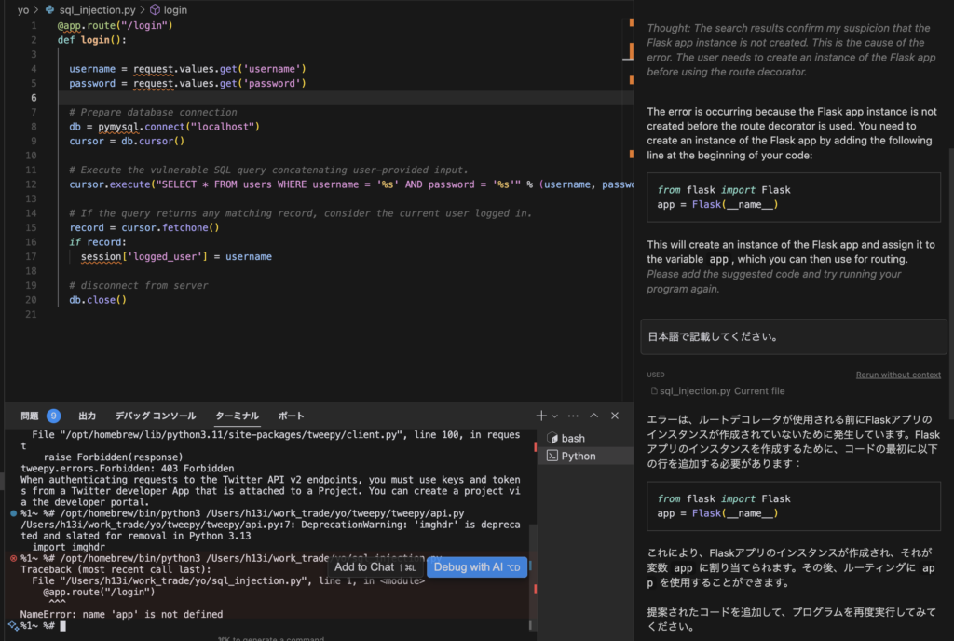Click 'db.close()' on line 20
Screen dimensions: 954x641
98,300
